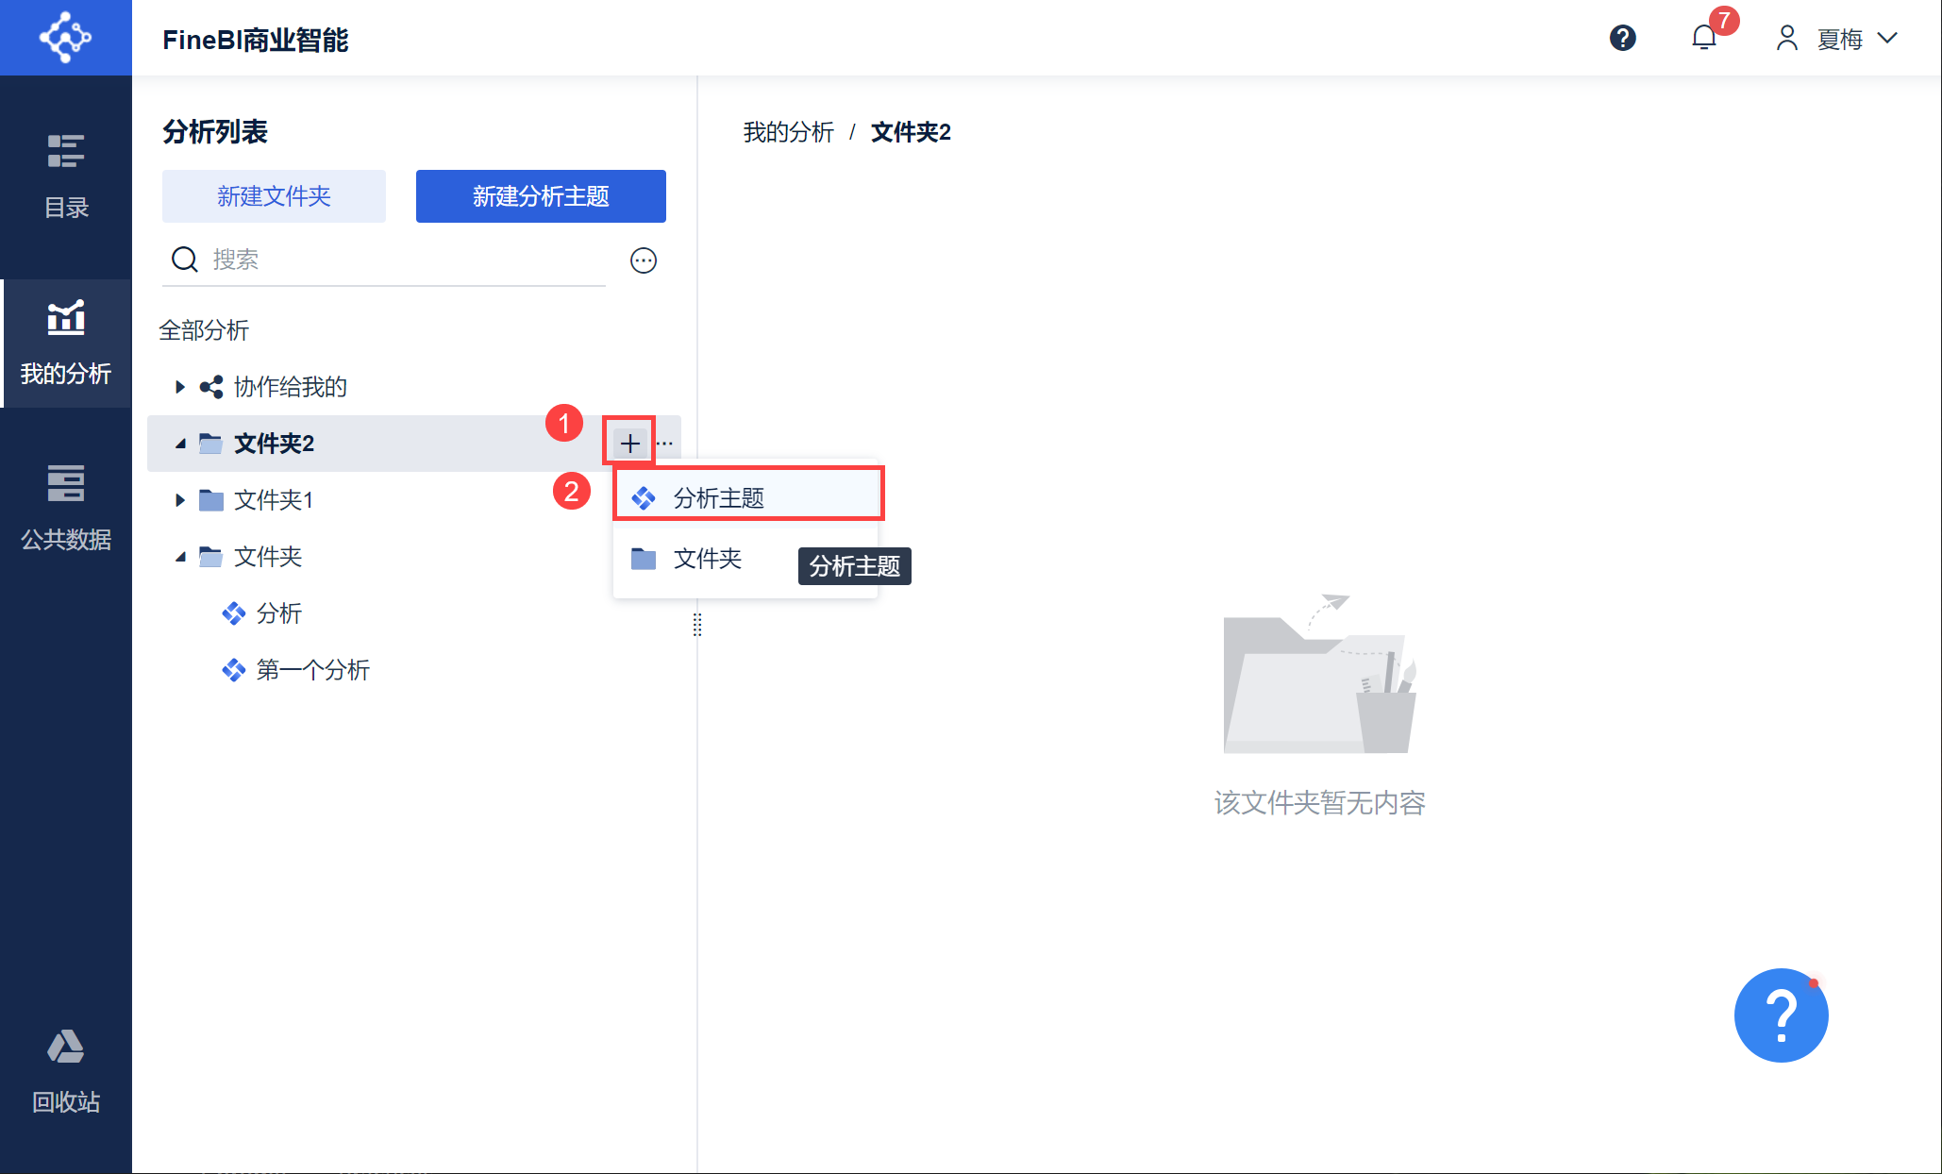Image resolution: width=1942 pixels, height=1174 pixels.
Task: Click the FineBI logo icon
Action: (x=65, y=38)
